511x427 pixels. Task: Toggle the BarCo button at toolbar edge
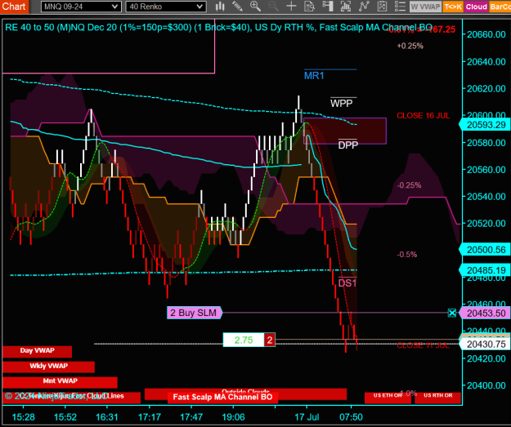(x=500, y=7)
